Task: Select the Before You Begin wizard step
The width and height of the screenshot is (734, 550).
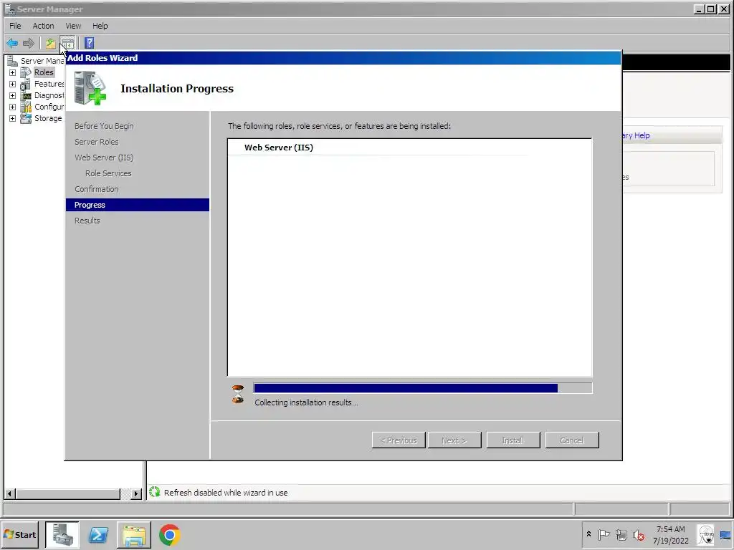Action: tap(104, 126)
